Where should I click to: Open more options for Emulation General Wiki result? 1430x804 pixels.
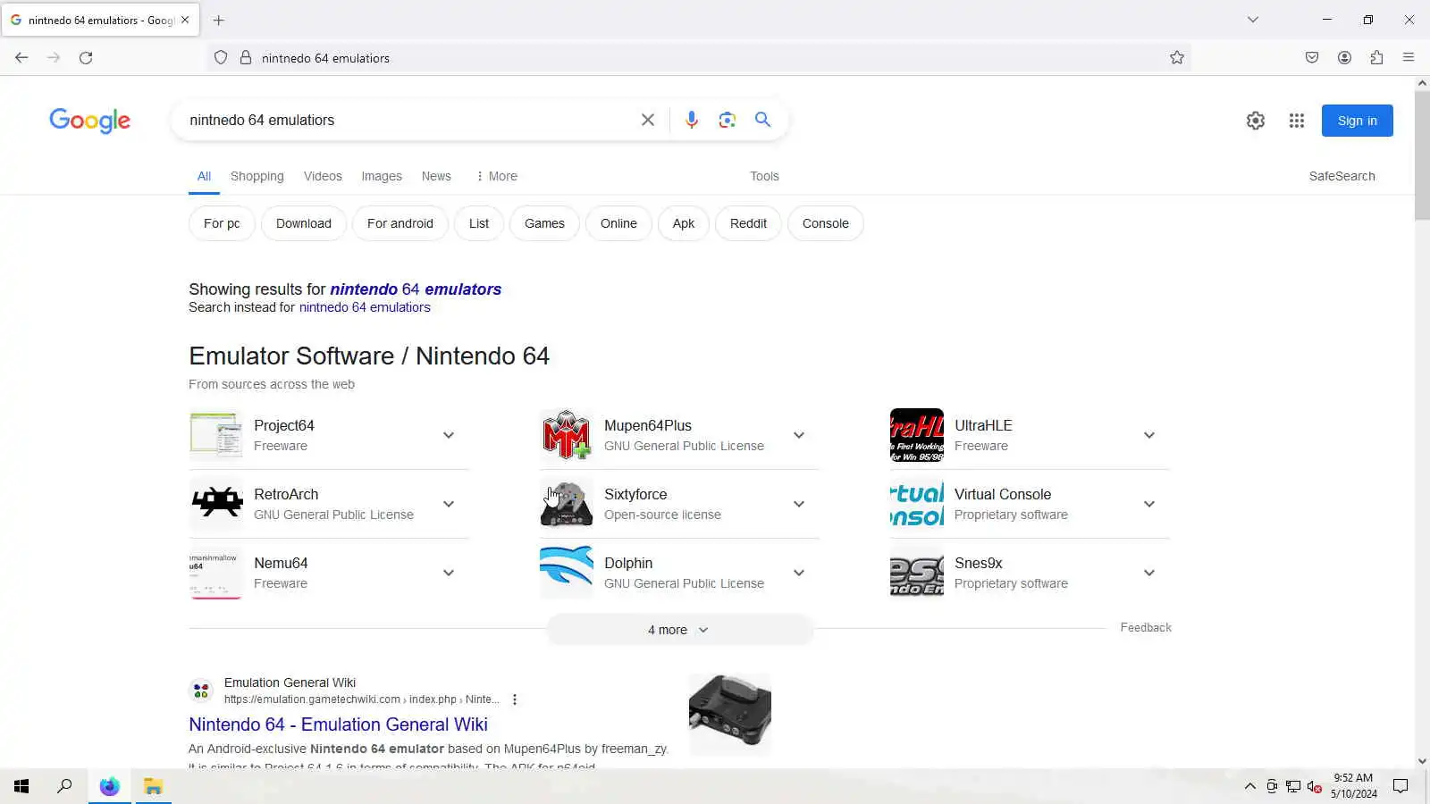click(515, 699)
